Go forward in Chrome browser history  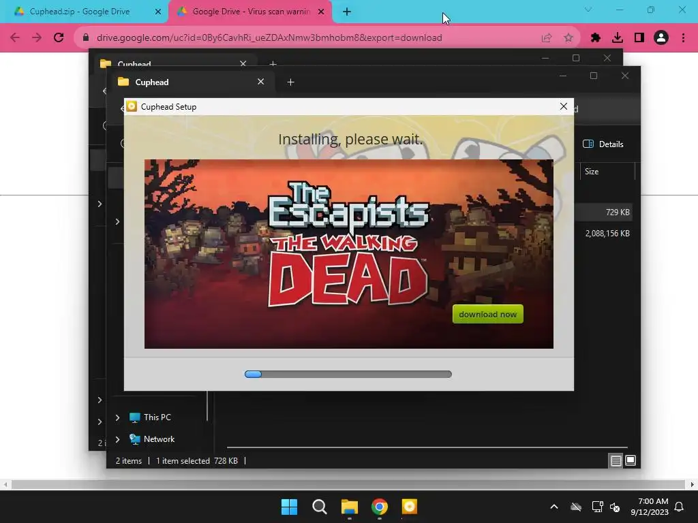pyautogui.click(x=37, y=37)
